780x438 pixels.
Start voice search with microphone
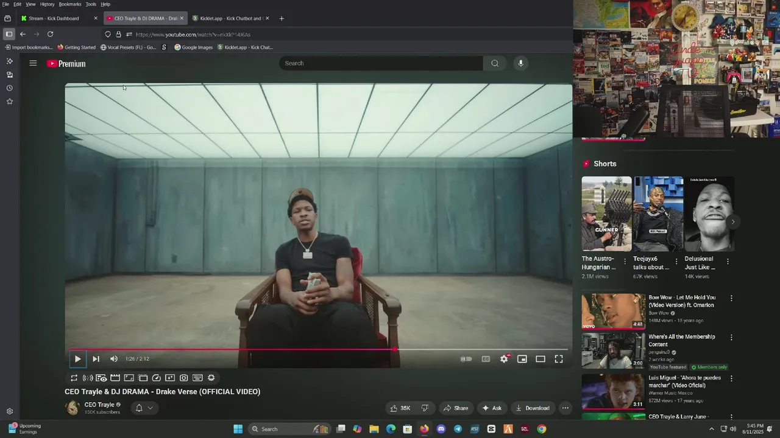tap(520, 63)
